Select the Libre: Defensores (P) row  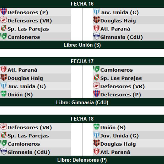82,160
